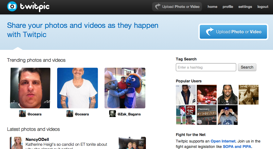Viewport: 273px width, 149px height.
Task: Open popular user baseball number 35 thumbnail
Action: 186,115
